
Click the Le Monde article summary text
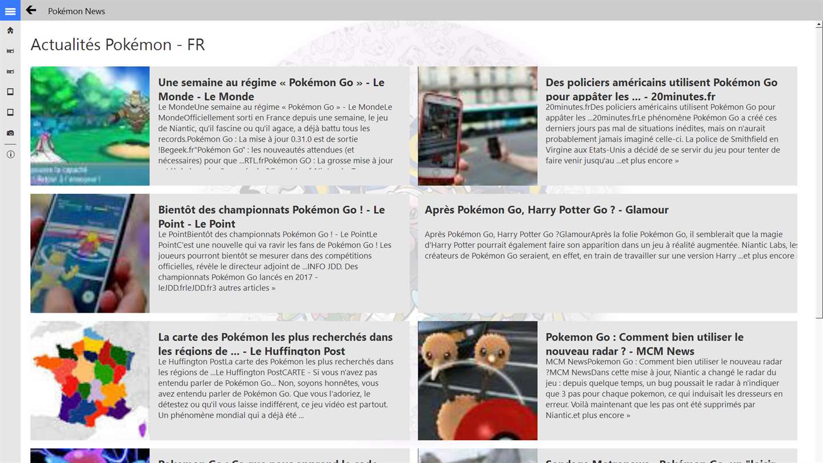click(276, 136)
